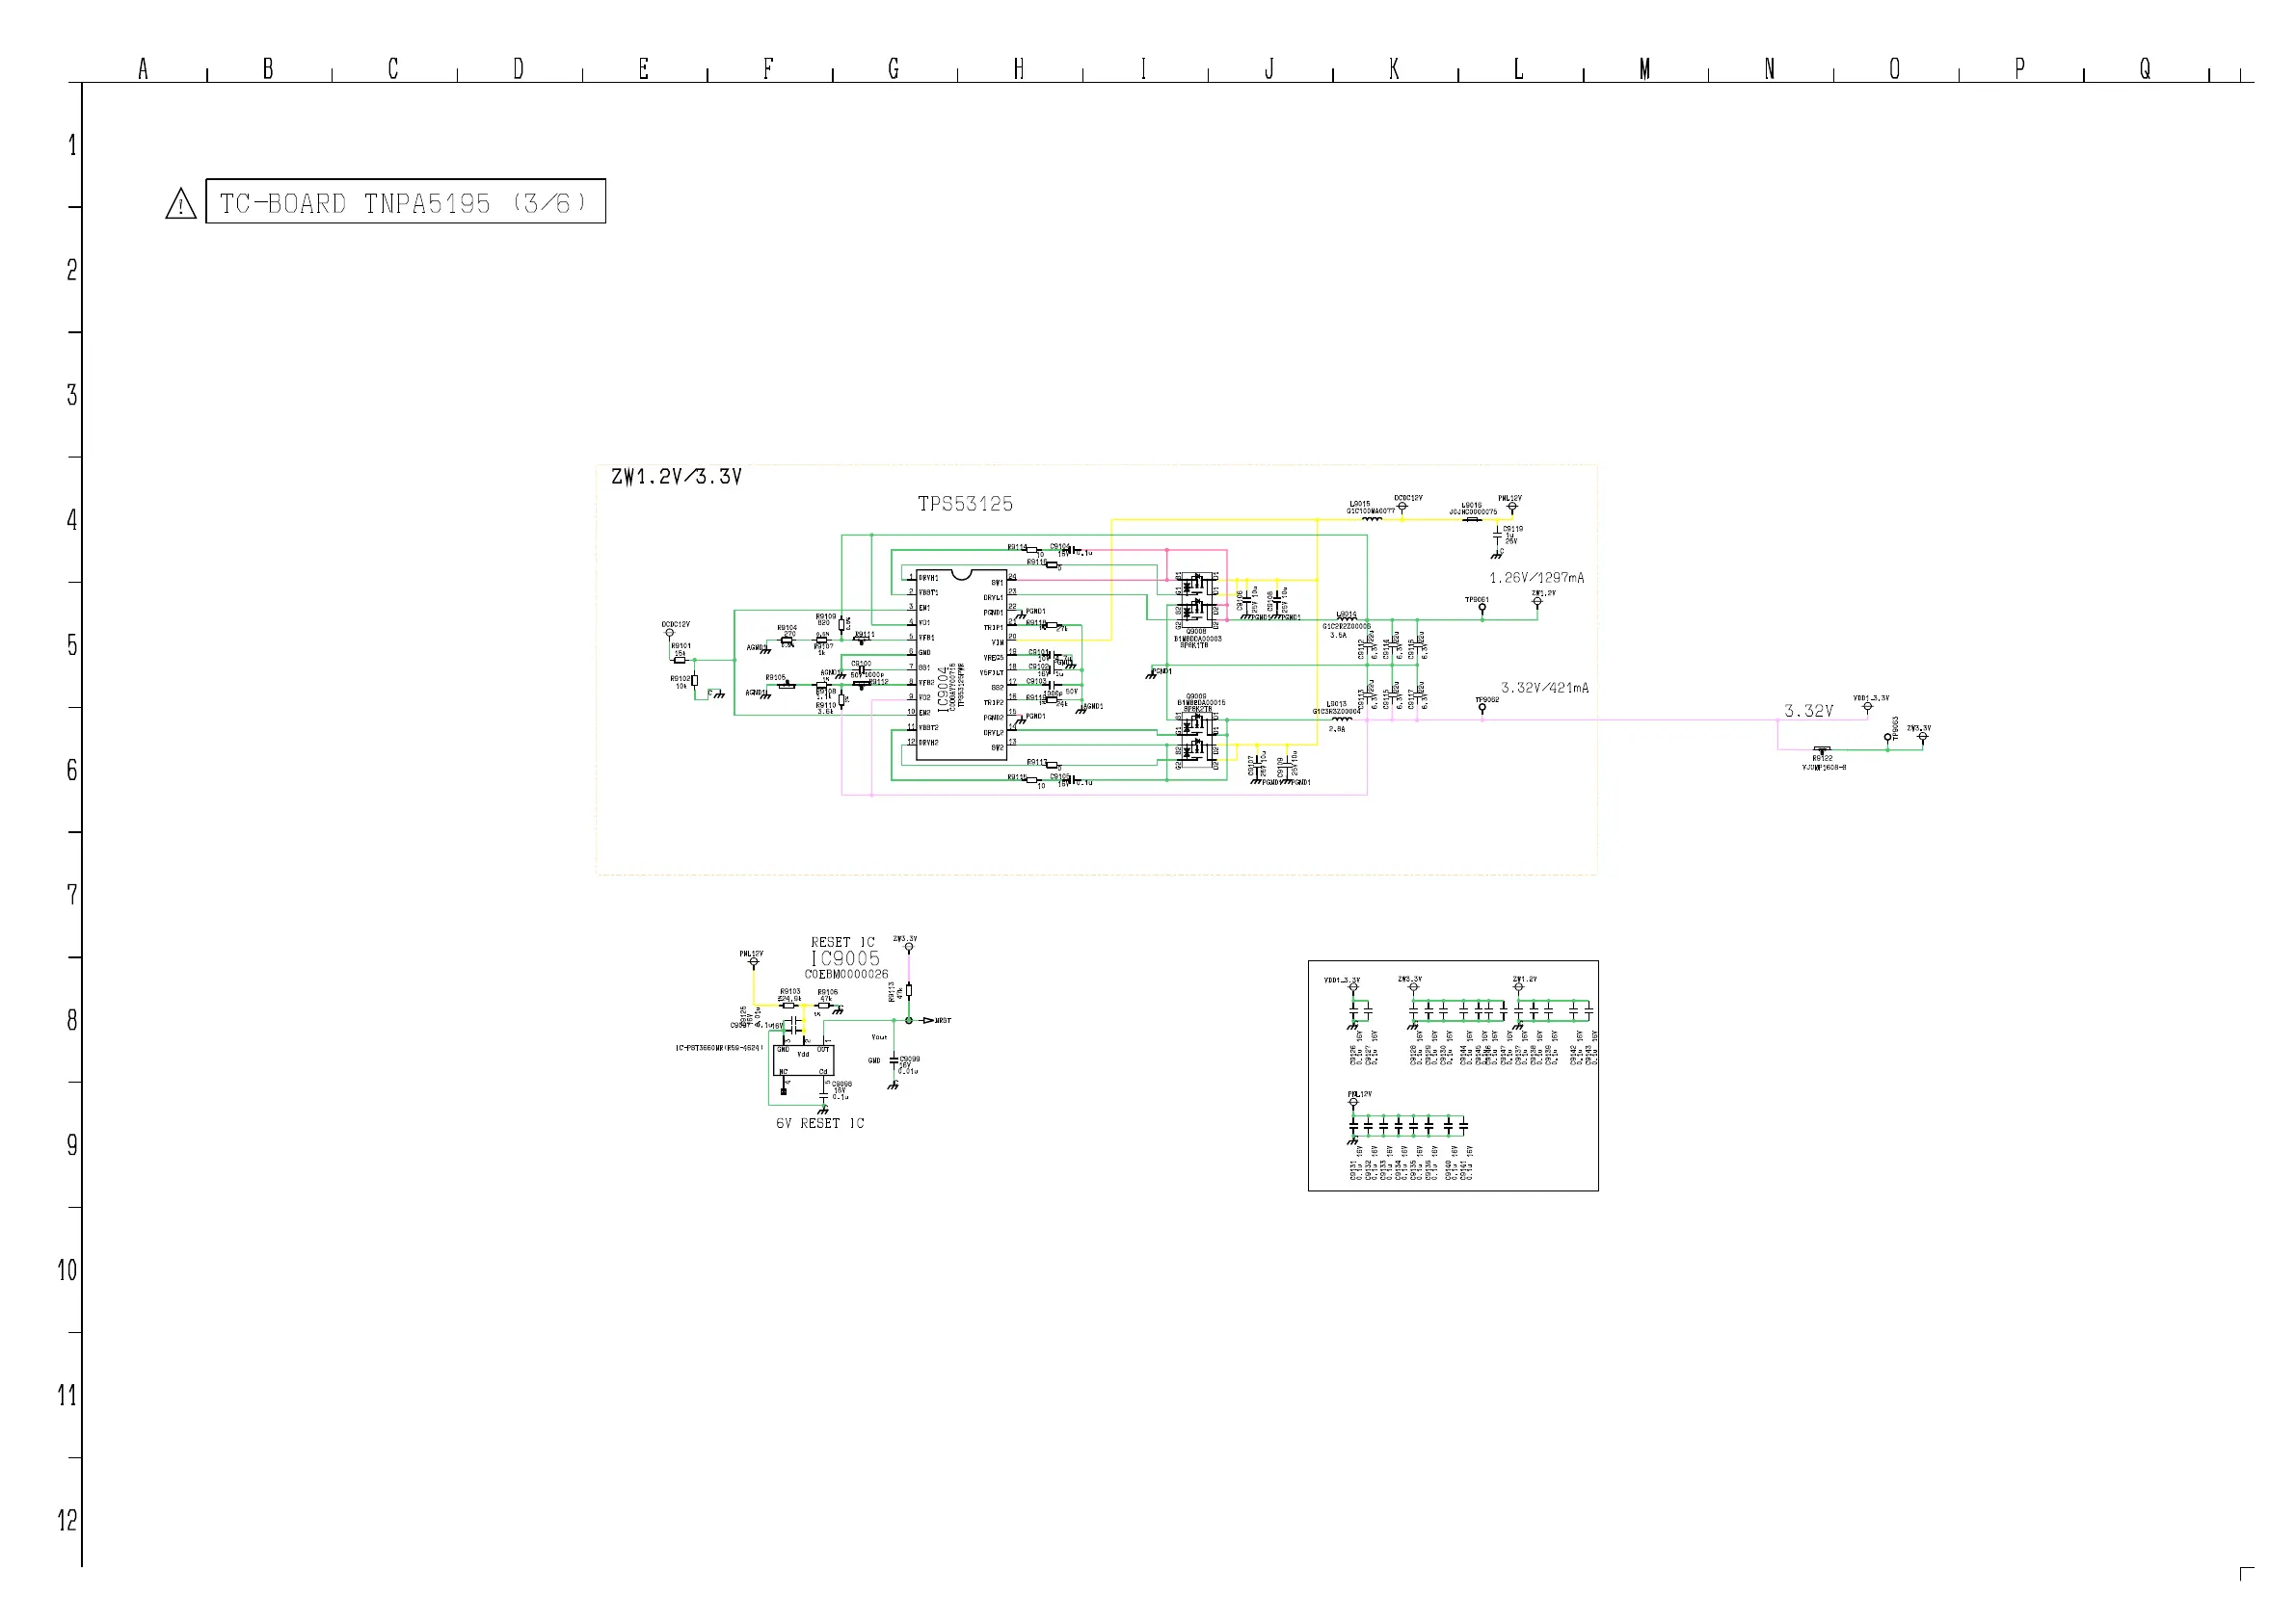Click the ZW1.2V/3.3V section label
This screenshot has height=1622, width=2296.
(676, 478)
